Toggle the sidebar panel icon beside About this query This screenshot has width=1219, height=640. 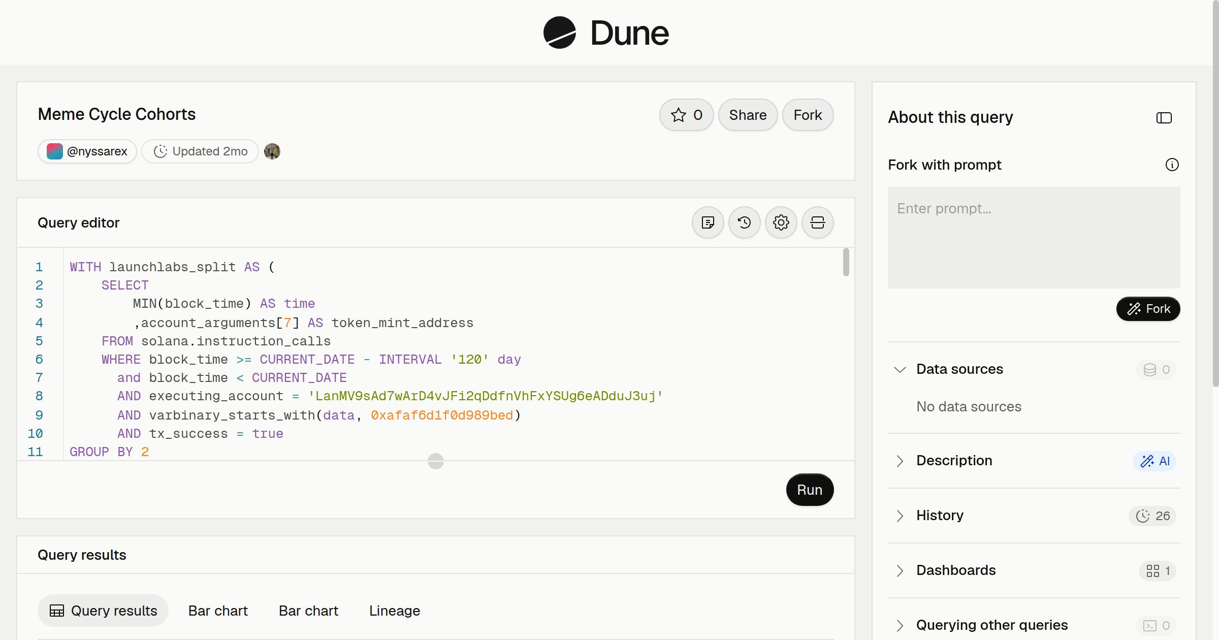(x=1164, y=118)
